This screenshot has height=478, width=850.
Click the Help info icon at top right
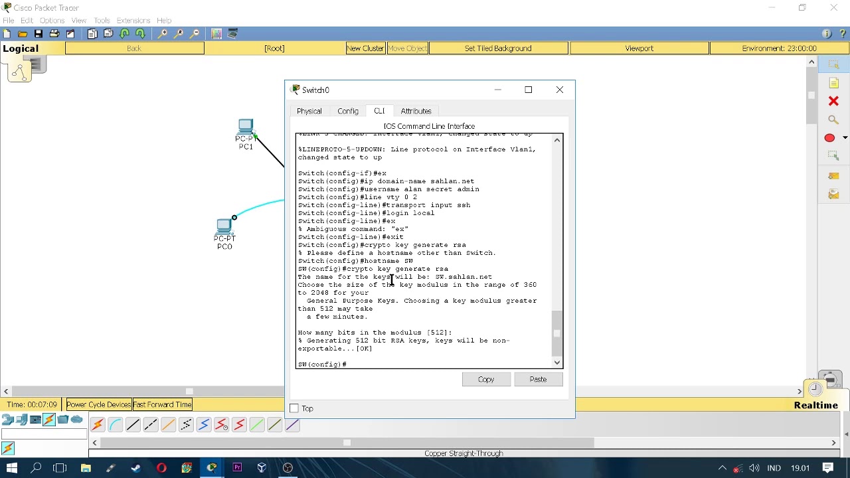(827, 34)
